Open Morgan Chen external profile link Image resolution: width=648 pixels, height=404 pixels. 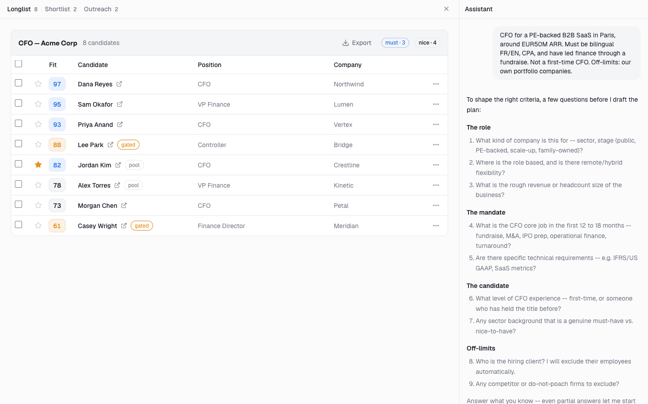pos(124,205)
